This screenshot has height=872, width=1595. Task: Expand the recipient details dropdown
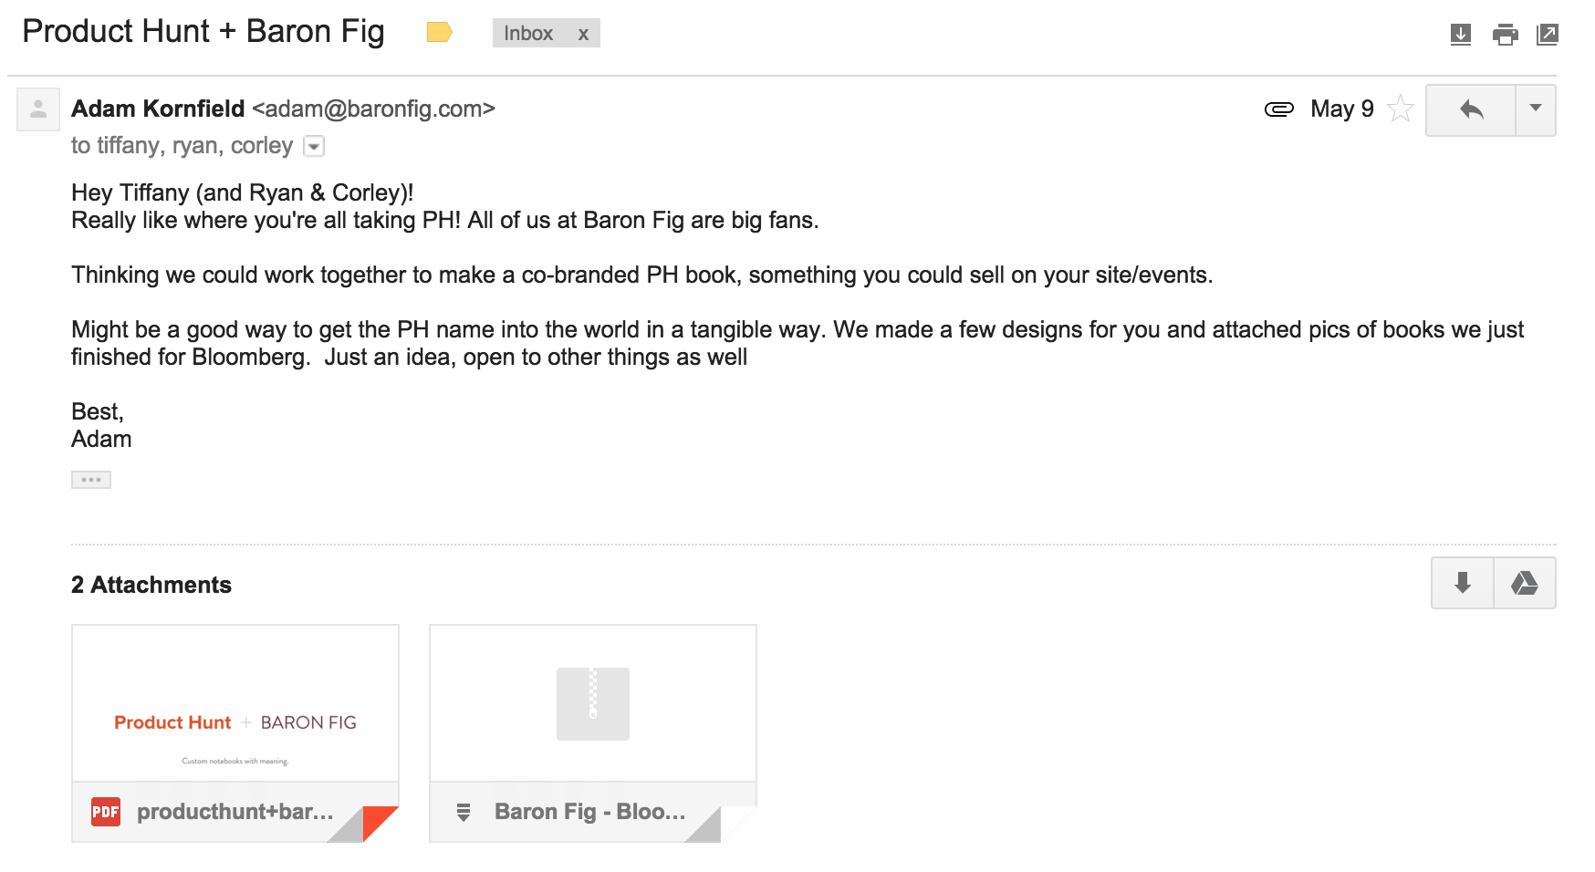[x=314, y=146]
